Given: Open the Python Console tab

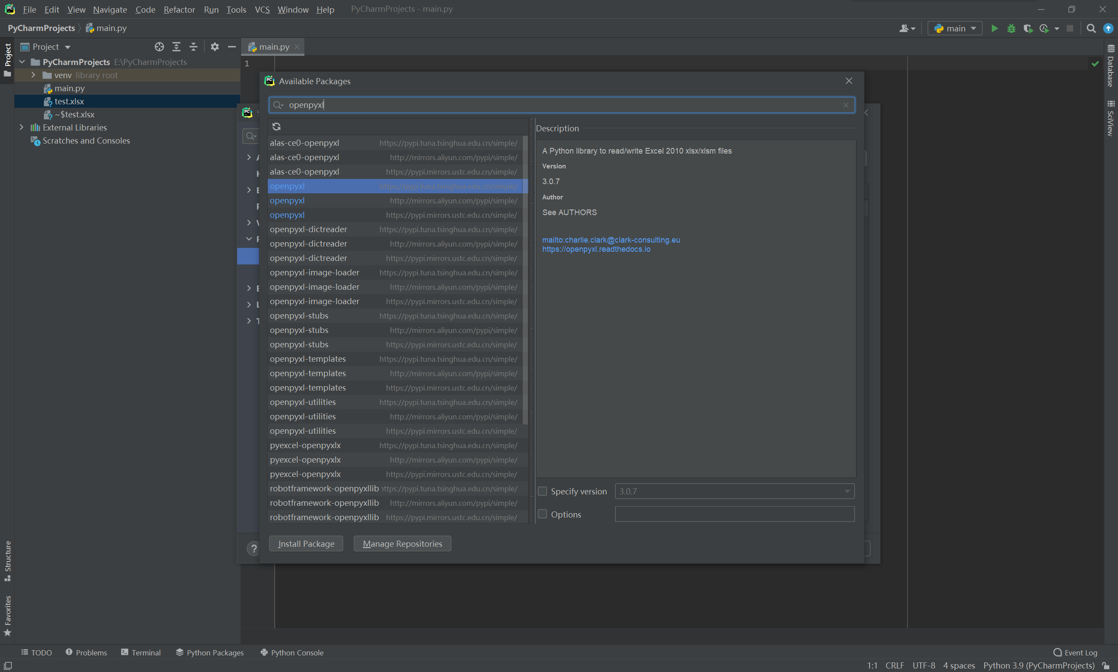Looking at the screenshot, I should [x=292, y=652].
